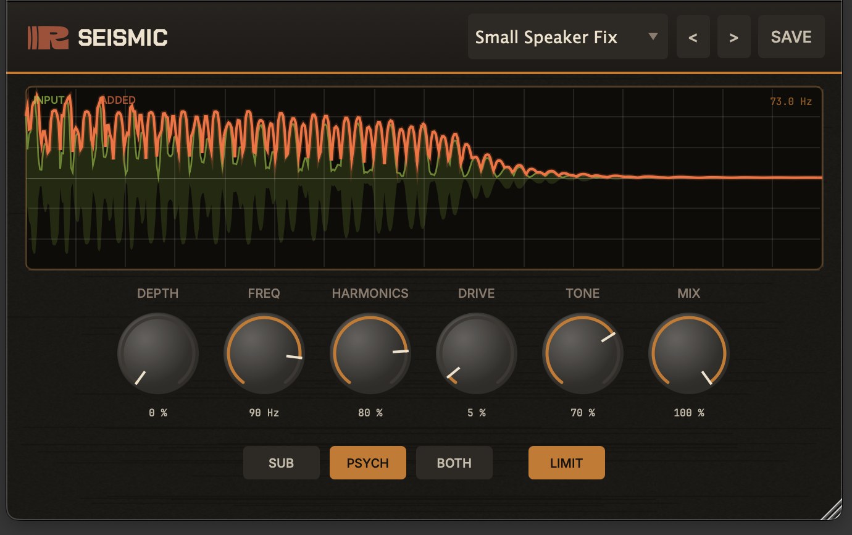Select PSYCH mode
This screenshot has height=535, width=852.
[x=368, y=463]
